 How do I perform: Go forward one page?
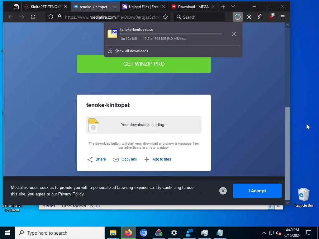click(x=22, y=17)
